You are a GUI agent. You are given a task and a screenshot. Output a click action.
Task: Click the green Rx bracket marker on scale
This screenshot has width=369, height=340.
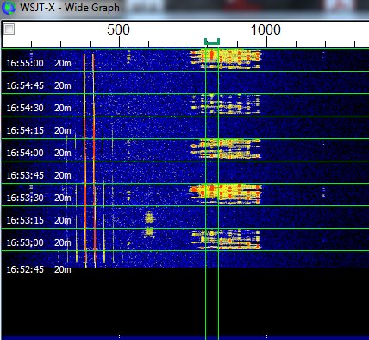tap(212, 41)
